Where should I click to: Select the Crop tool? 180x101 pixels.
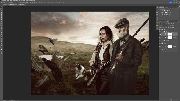coord(1,14)
